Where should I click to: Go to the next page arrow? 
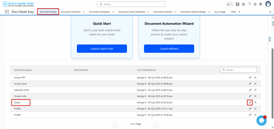coord(156,125)
